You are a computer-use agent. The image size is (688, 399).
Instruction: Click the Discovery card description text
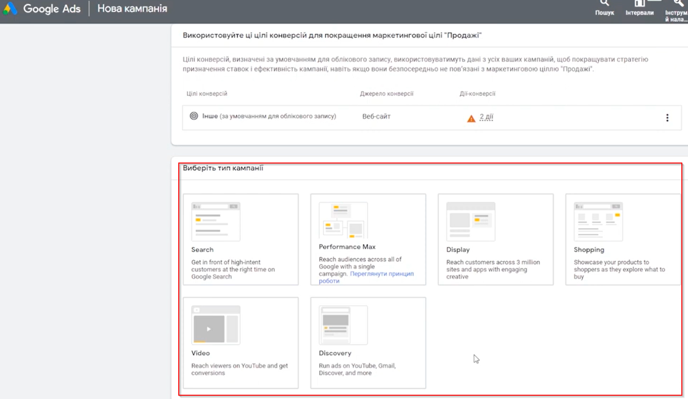[357, 370]
